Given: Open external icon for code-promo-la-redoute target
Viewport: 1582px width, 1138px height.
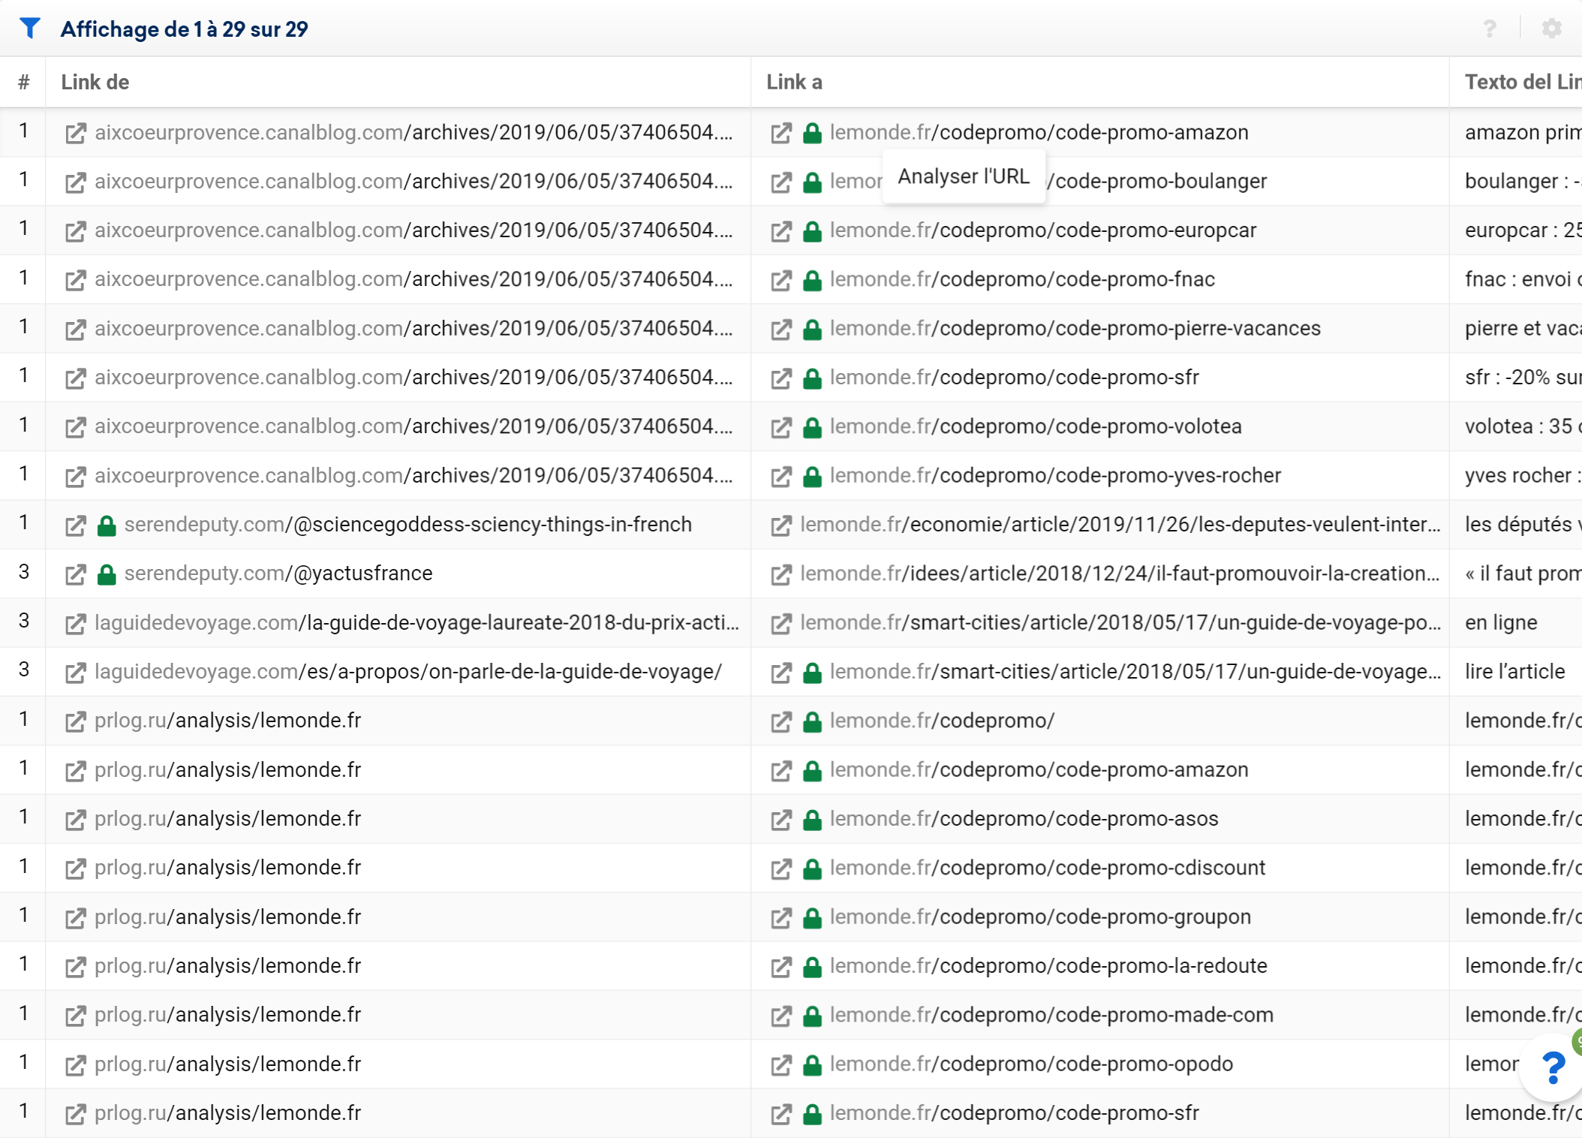Looking at the screenshot, I should pos(780,967).
